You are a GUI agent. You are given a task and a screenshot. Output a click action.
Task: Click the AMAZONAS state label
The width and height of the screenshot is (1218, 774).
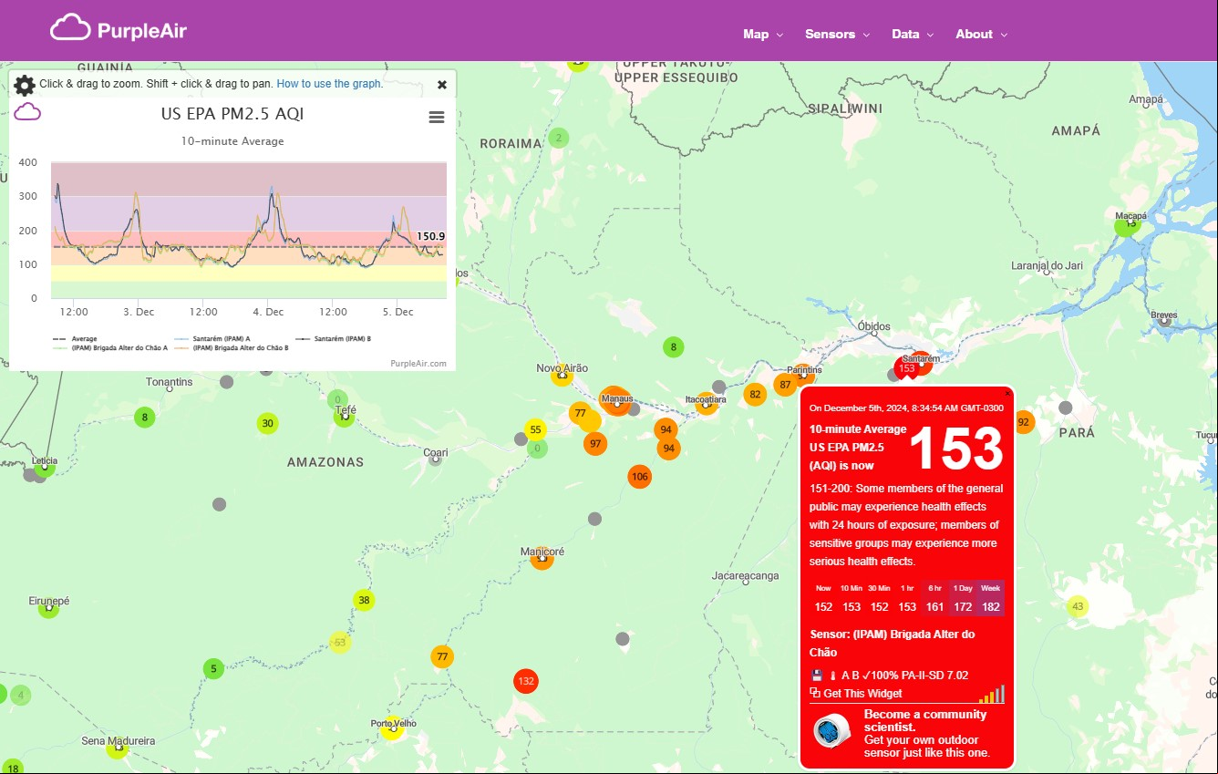click(325, 462)
